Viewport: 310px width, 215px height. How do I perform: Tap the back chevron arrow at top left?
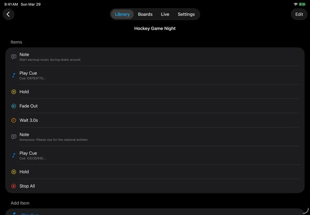(8, 14)
